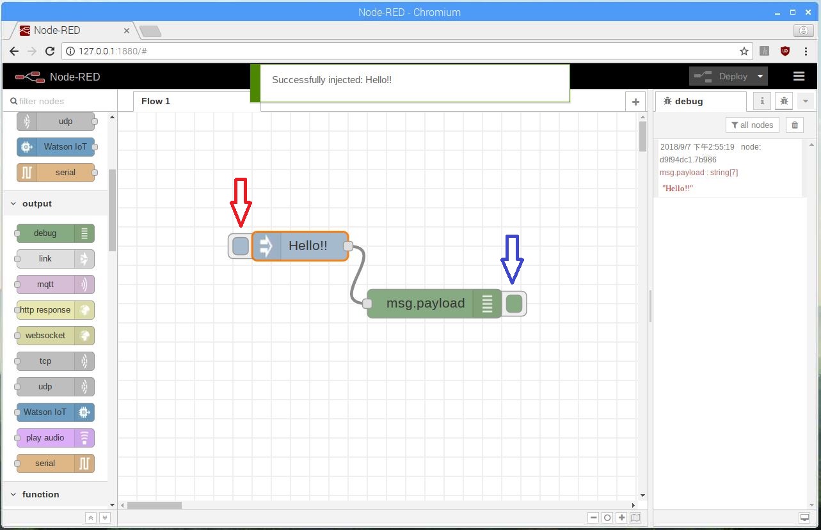
Task: Toggle the sidebar using bottom-right icon
Action: click(804, 518)
